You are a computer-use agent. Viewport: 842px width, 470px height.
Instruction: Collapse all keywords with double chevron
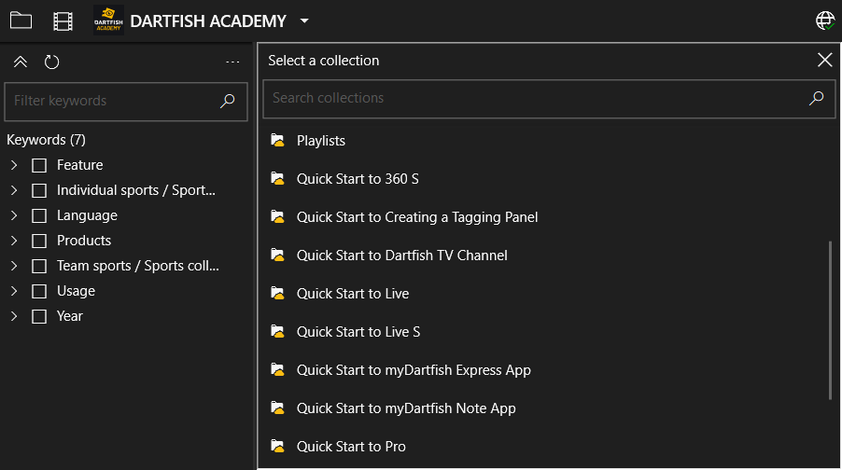(21, 62)
